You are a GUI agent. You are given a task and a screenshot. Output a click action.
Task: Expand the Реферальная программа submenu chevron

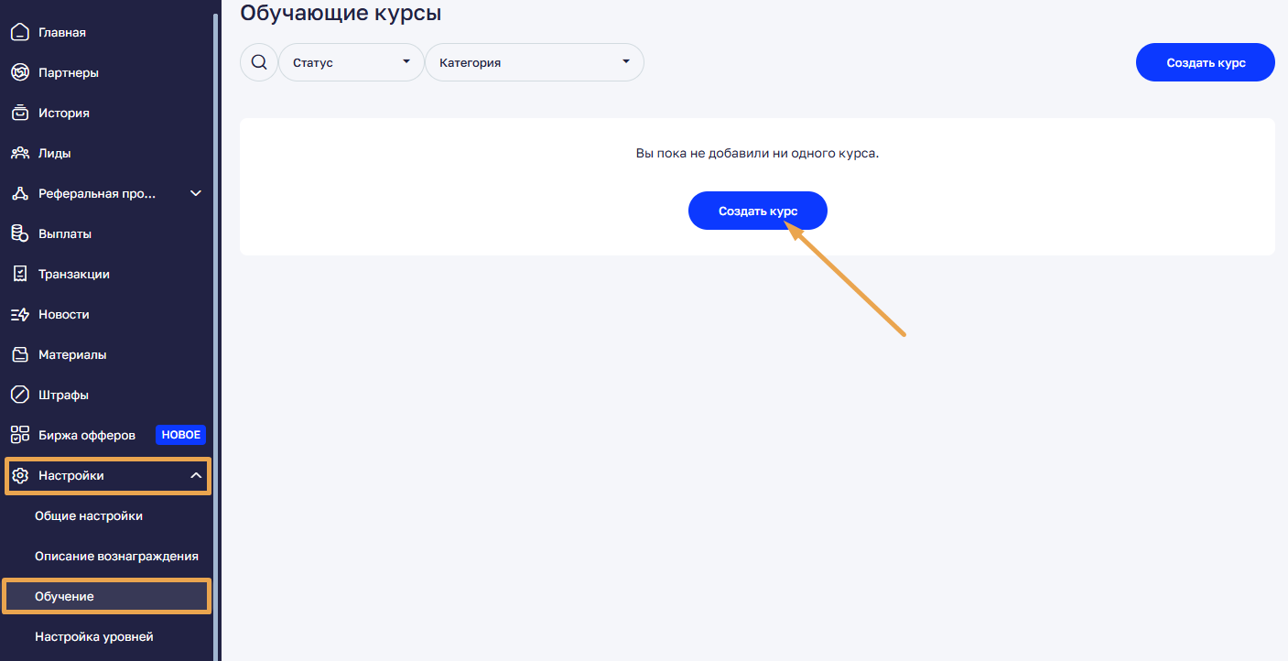pos(195,194)
